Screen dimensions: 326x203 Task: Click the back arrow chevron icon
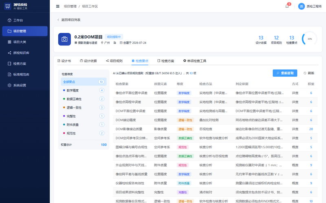pos(58,20)
